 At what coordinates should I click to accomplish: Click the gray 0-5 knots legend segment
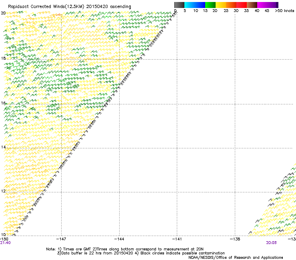tap(179, 5)
